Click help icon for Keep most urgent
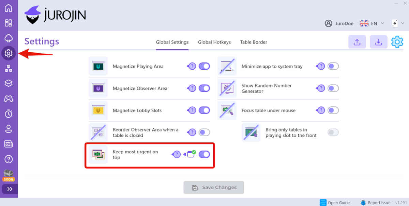Image resolution: width=409 pixels, height=206 pixels. pyautogui.click(x=176, y=154)
